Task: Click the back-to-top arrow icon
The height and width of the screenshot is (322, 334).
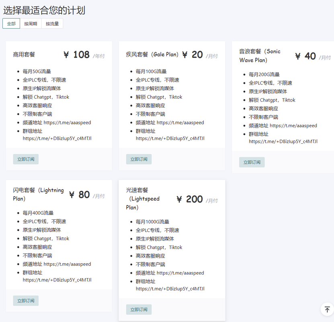Action: click(x=327, y=309)
